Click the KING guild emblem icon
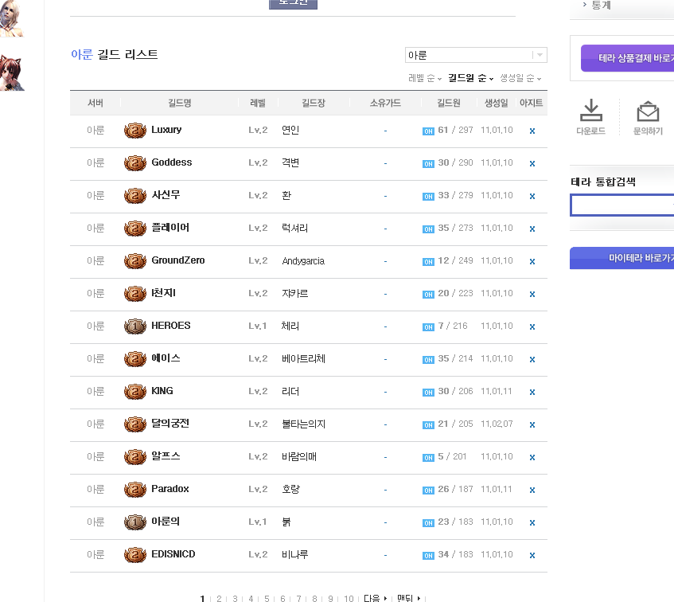This screenshot has width=674, height=602. coord(135,391)
